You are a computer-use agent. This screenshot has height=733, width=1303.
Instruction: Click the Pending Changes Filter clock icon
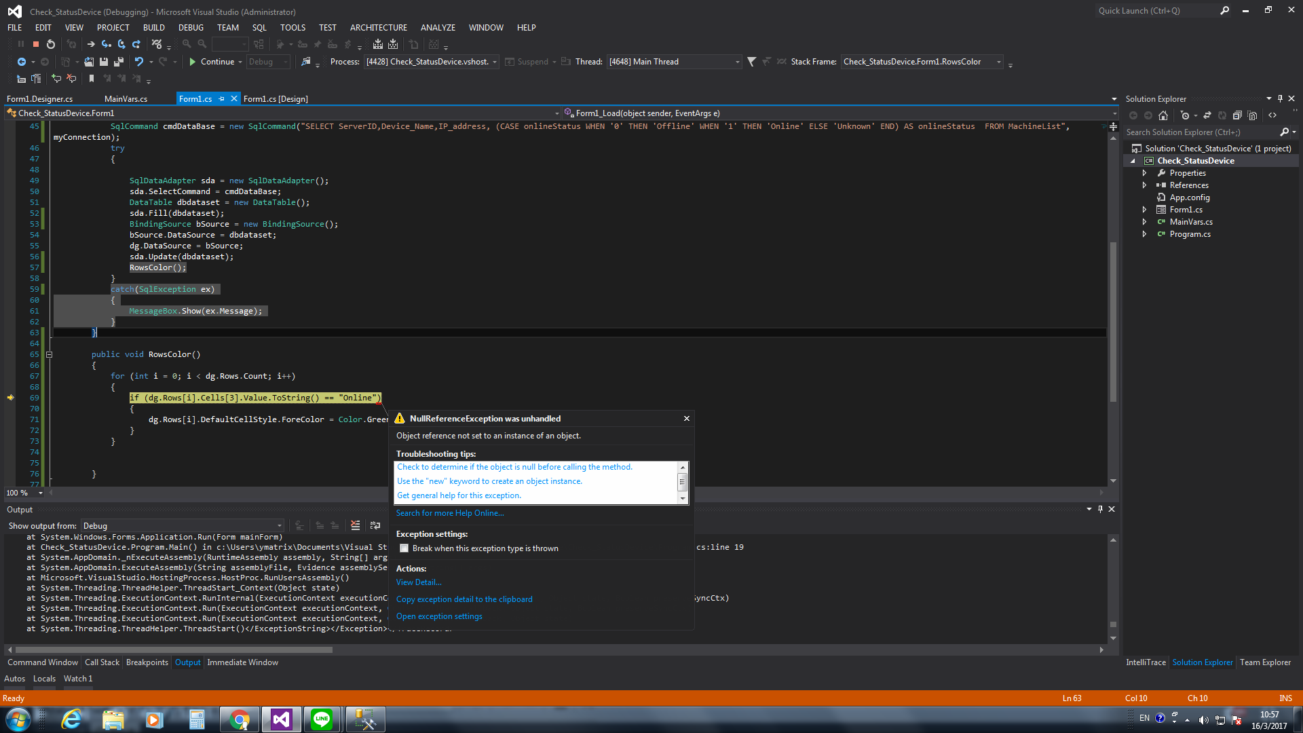pyautogui.click(x=1185, y=115)
